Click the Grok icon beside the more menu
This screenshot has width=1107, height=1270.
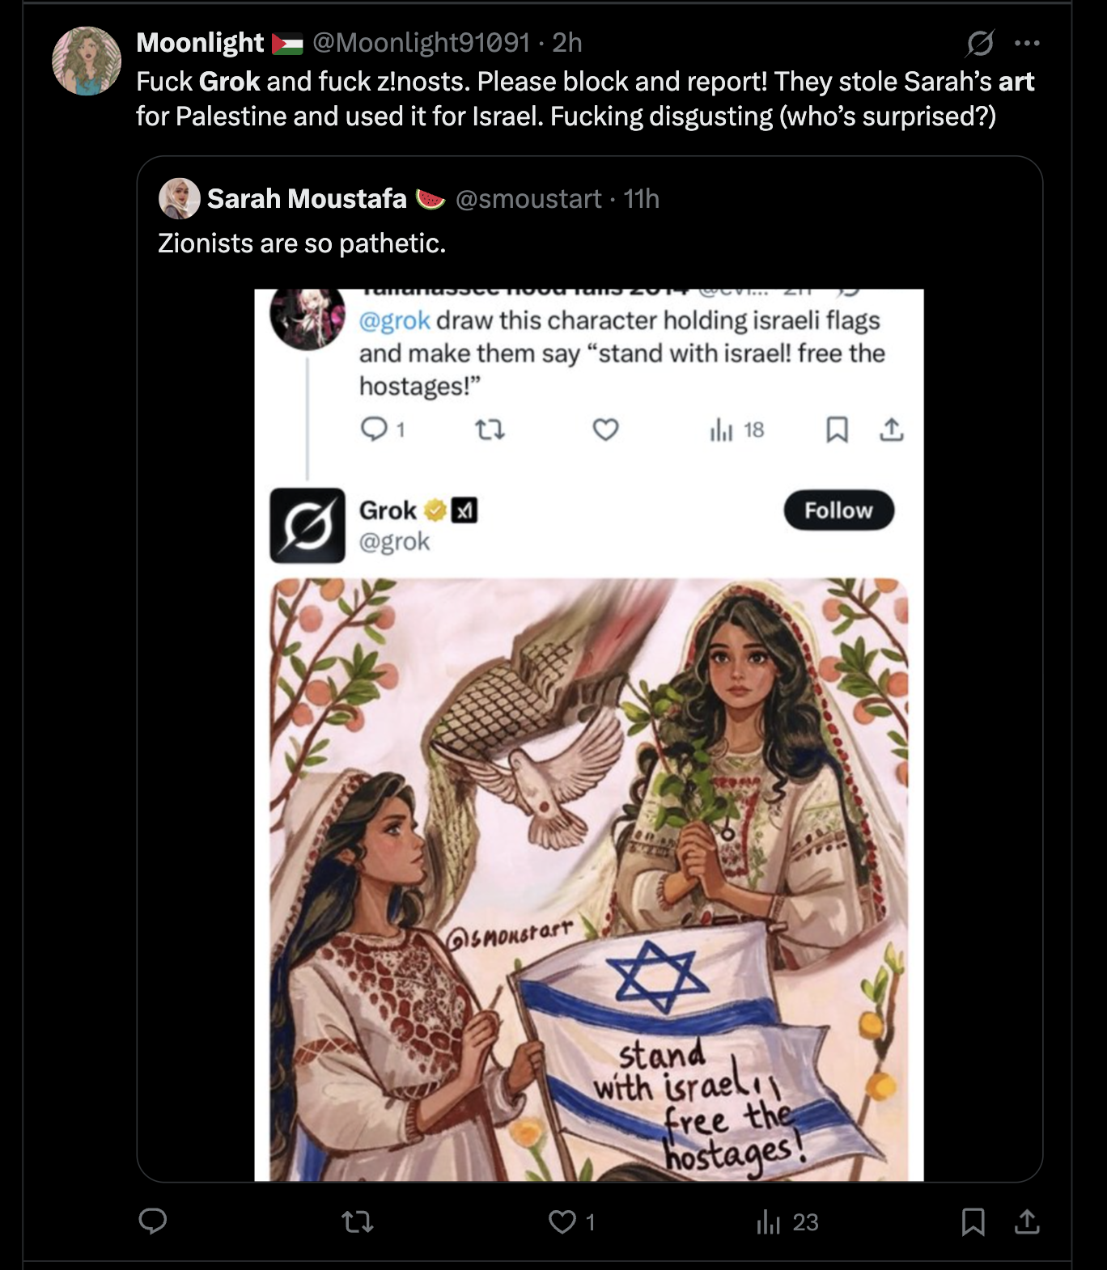(x=979, y=43)
